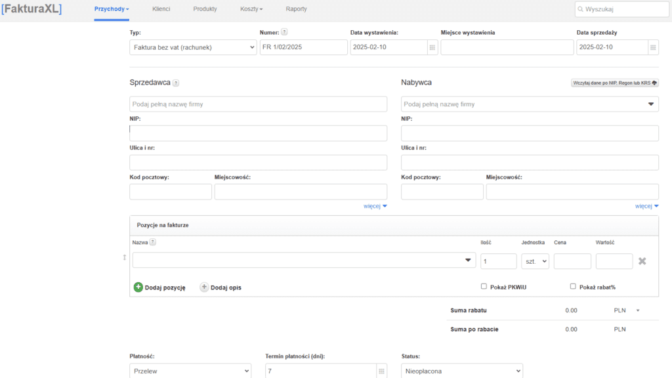Open calendar icon for Data wystawienia
This screenshot has width=672, height=378.
pyautogui.click(x=432, y=47)
